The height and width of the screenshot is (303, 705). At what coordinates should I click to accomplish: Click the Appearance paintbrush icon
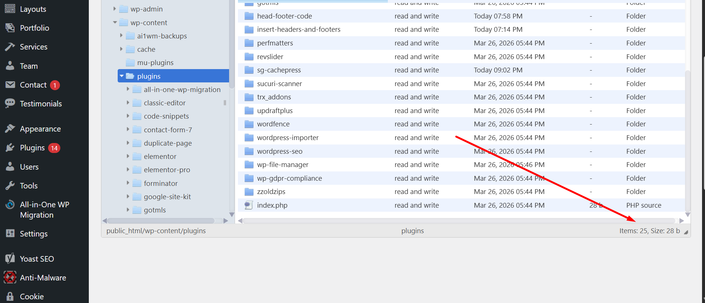click(x=10, y=129)
